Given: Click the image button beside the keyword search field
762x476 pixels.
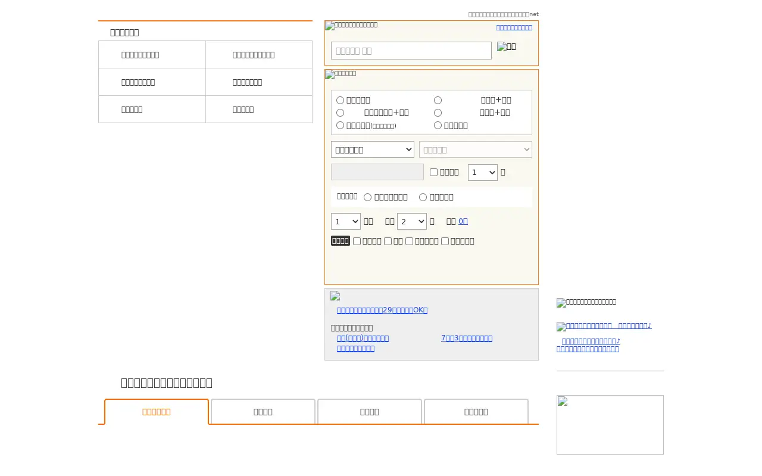Looking at the screenshot, I should point(507,46).
